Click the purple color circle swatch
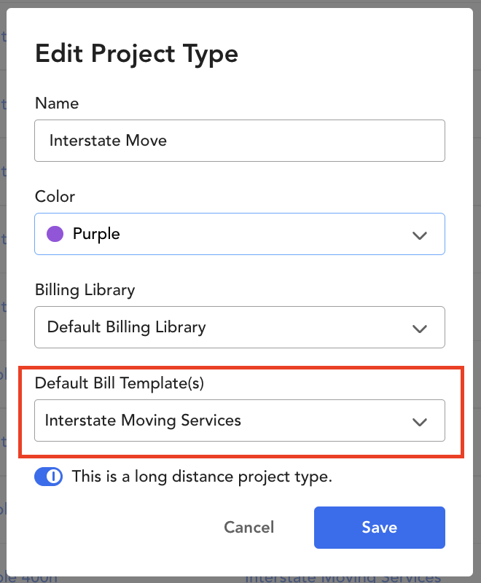This screenshot has width=481, height=583. (55, 234)
